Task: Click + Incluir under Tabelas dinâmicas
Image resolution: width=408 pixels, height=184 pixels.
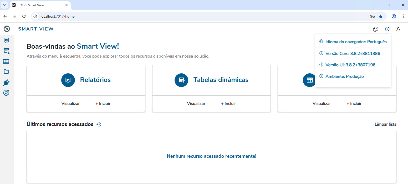Action: [228, 104]
